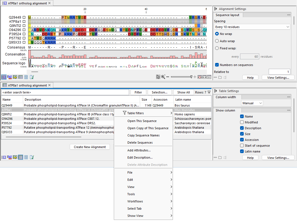The image size is (297, 221).
Task: Enable the Modified column checkbox
Action: pos(242,122)
